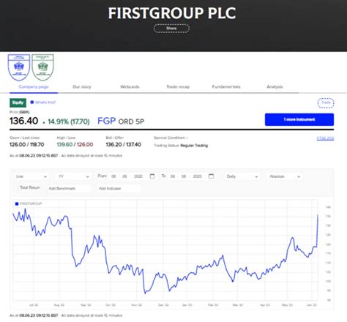Open the 1Y period dropdown
Viewport: 347px width, 322px height.
pyautogui.click(x=73, y=176)
